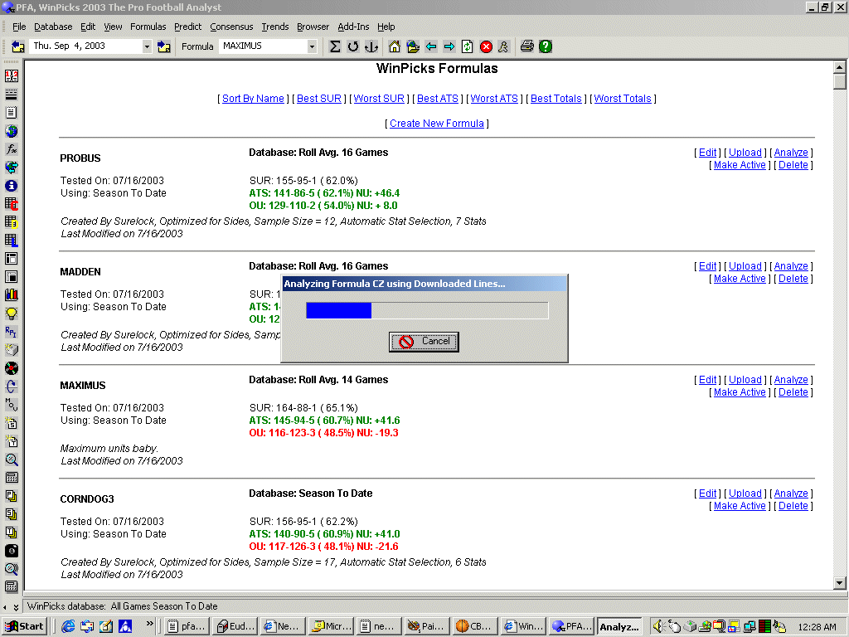
Task: Switch to the Pai... taskbar window
Action: (427, 627)
